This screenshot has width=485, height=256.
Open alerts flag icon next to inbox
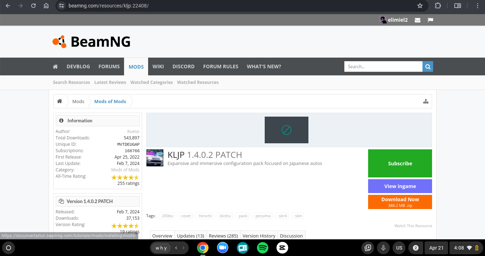[x=430, y=20]
